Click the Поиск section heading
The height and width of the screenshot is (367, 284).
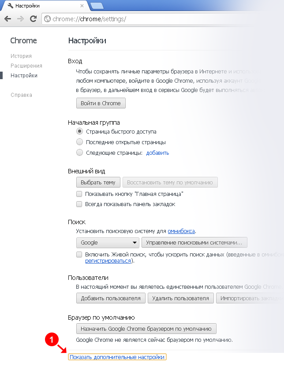(x=77, y=222)
